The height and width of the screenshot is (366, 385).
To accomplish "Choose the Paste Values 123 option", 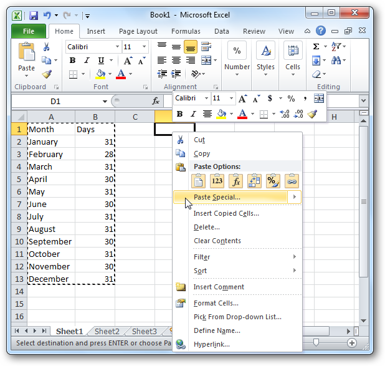I will 217,181.
